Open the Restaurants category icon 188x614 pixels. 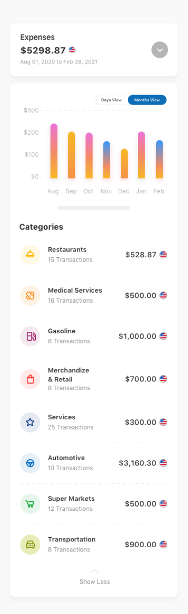(x=30, y=254)
